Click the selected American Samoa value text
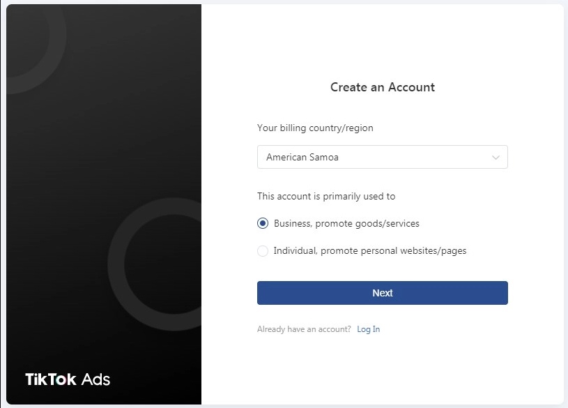The image size is (568, 408). (x=302, y=157)
